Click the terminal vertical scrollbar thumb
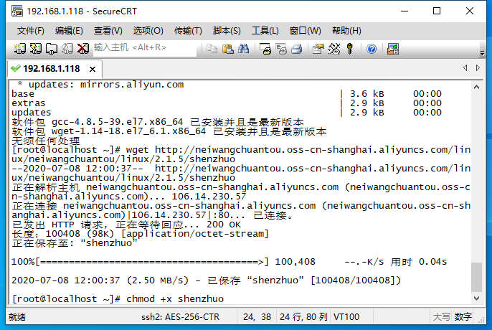The image size is (492, 330). (x=476, y=277)
